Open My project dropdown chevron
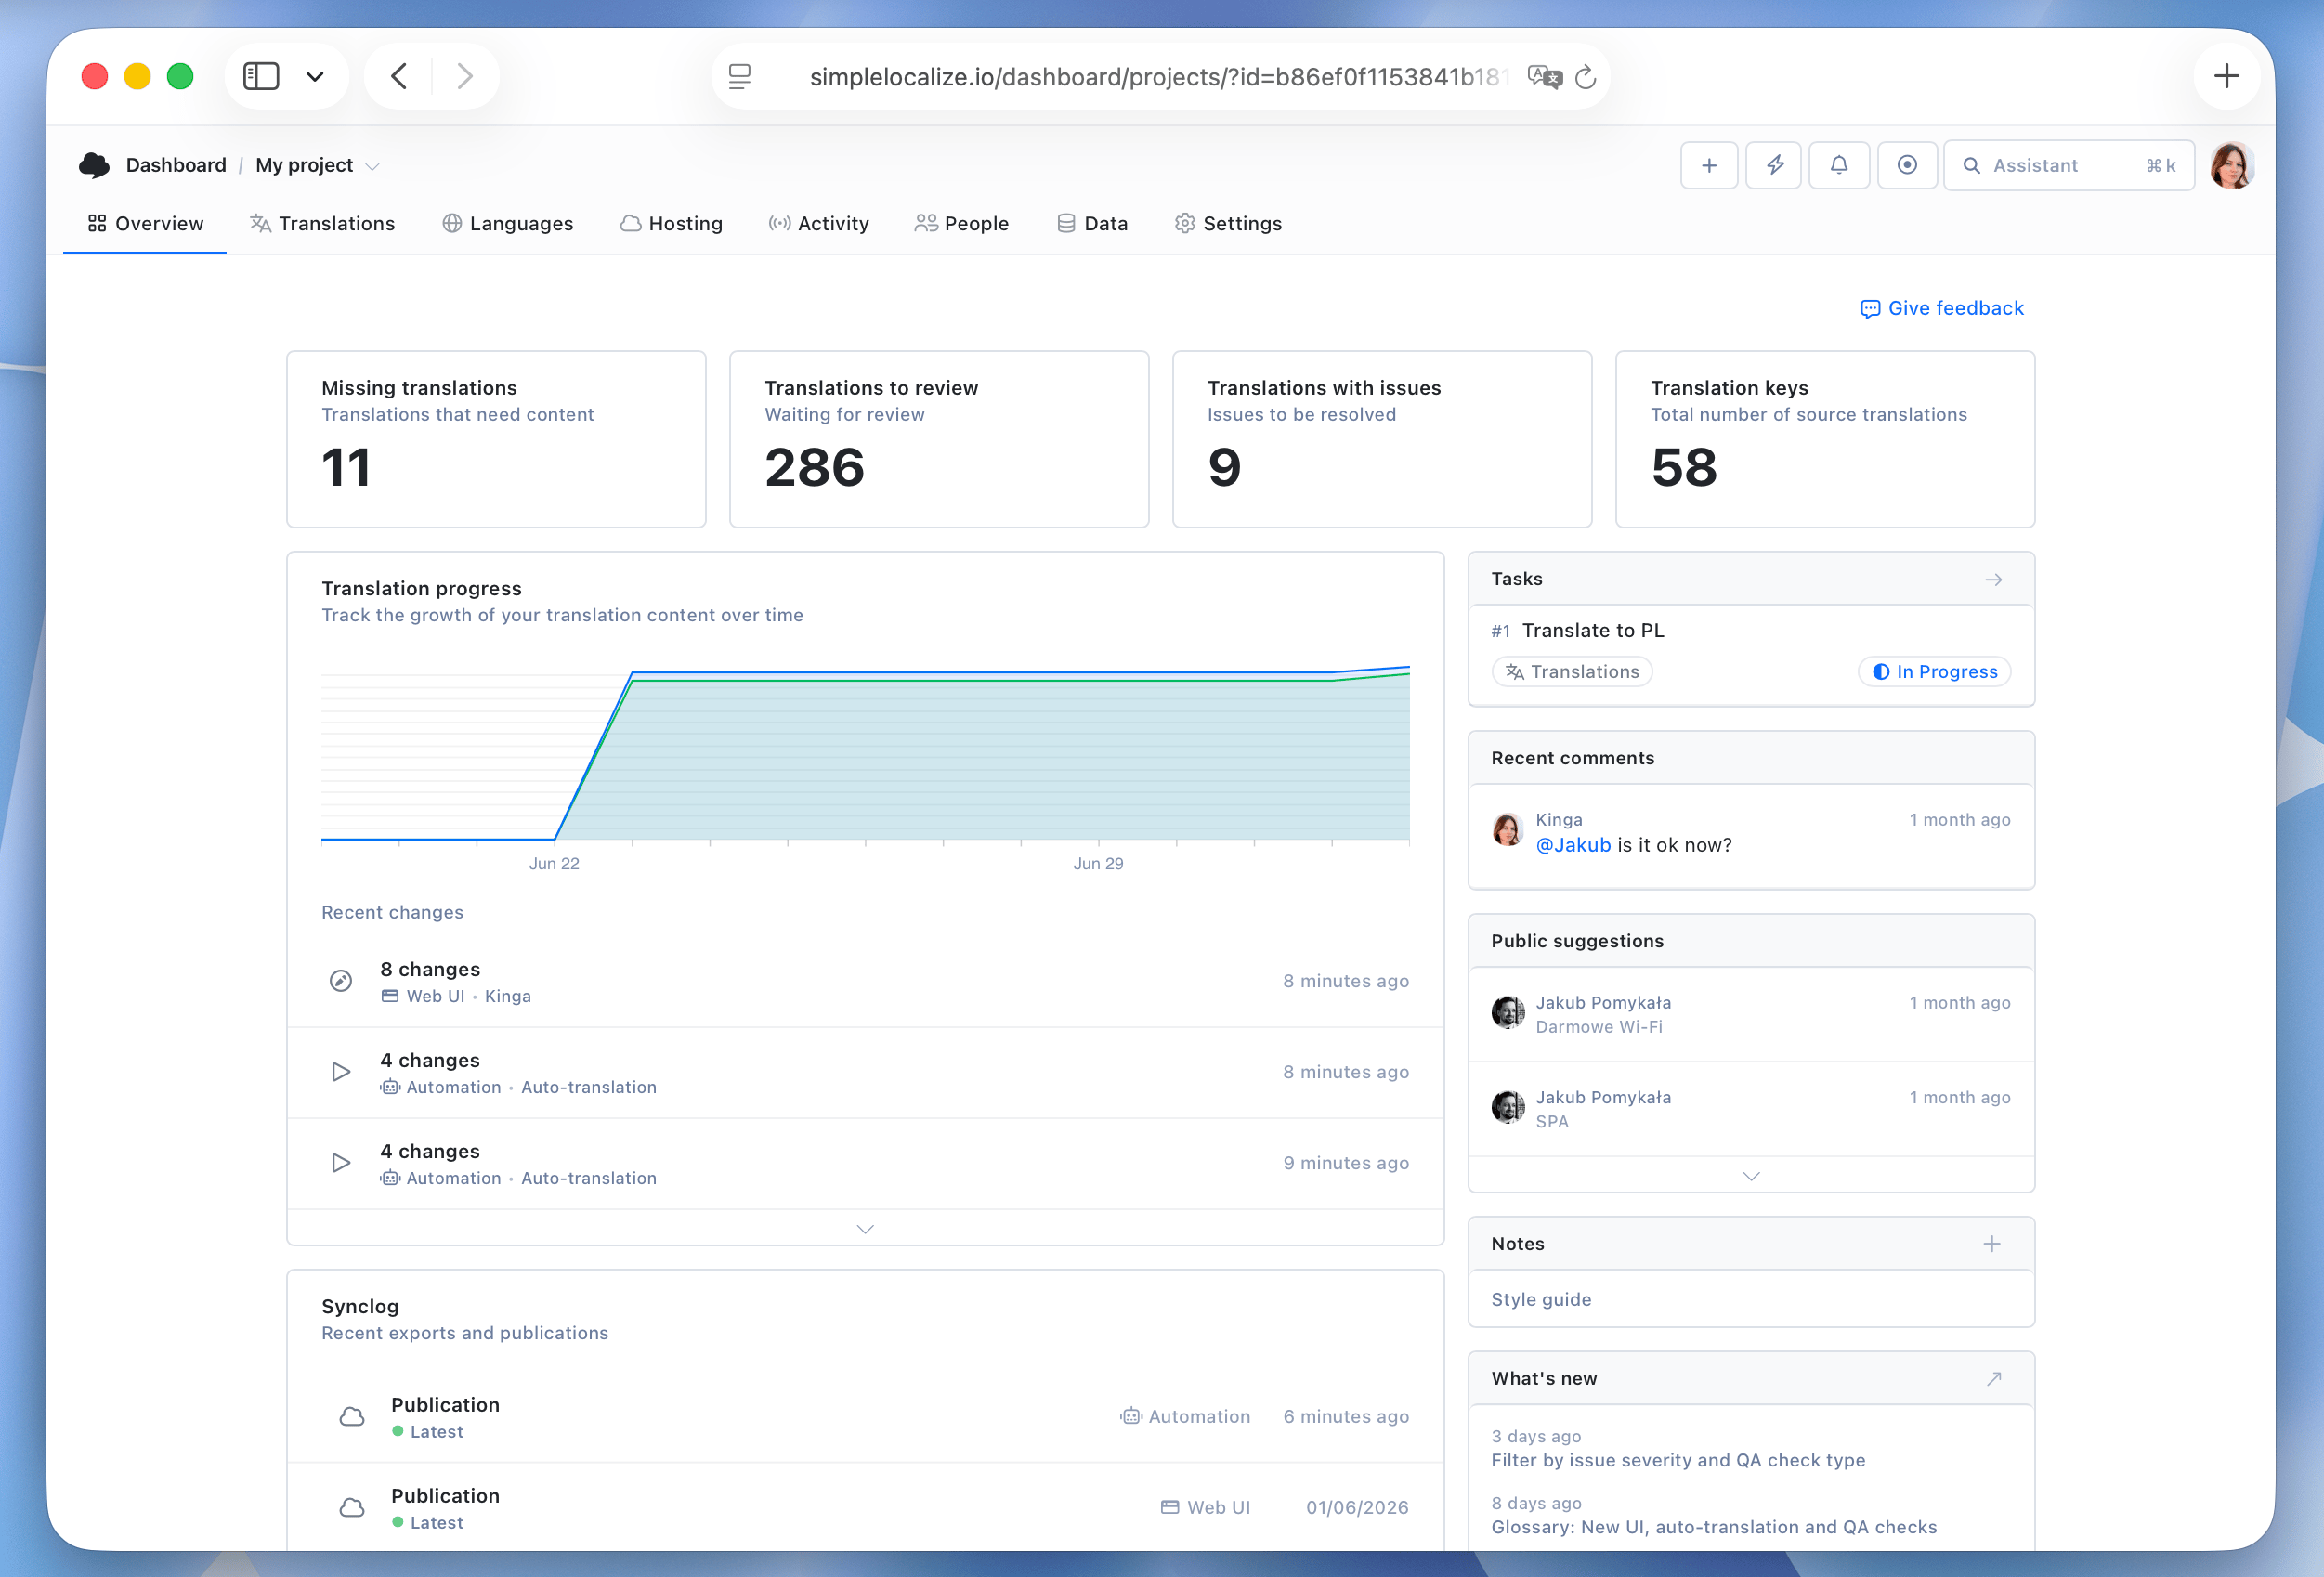Screen dimensions: 2324x1577 pos(372,167)
